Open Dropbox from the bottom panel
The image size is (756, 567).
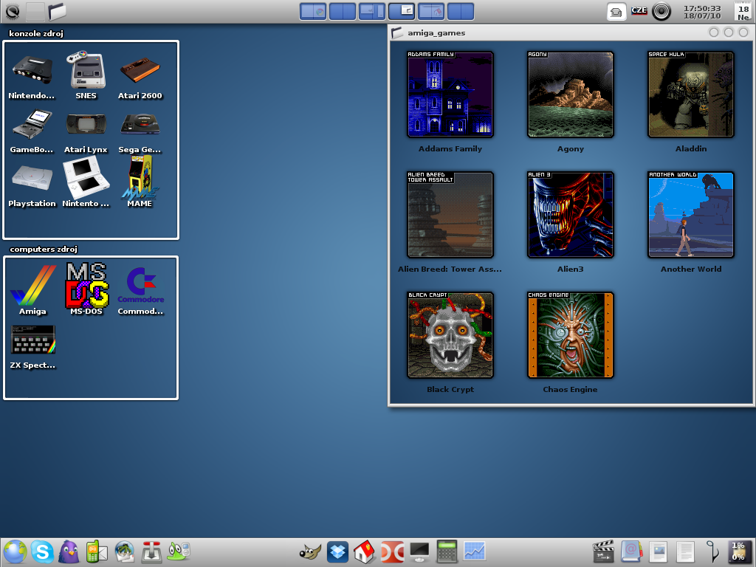coord(337,551)
